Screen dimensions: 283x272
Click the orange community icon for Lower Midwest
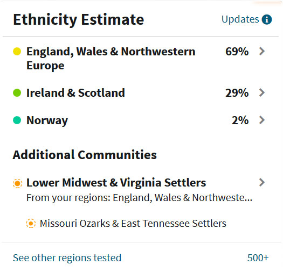[x=17, y=183]
